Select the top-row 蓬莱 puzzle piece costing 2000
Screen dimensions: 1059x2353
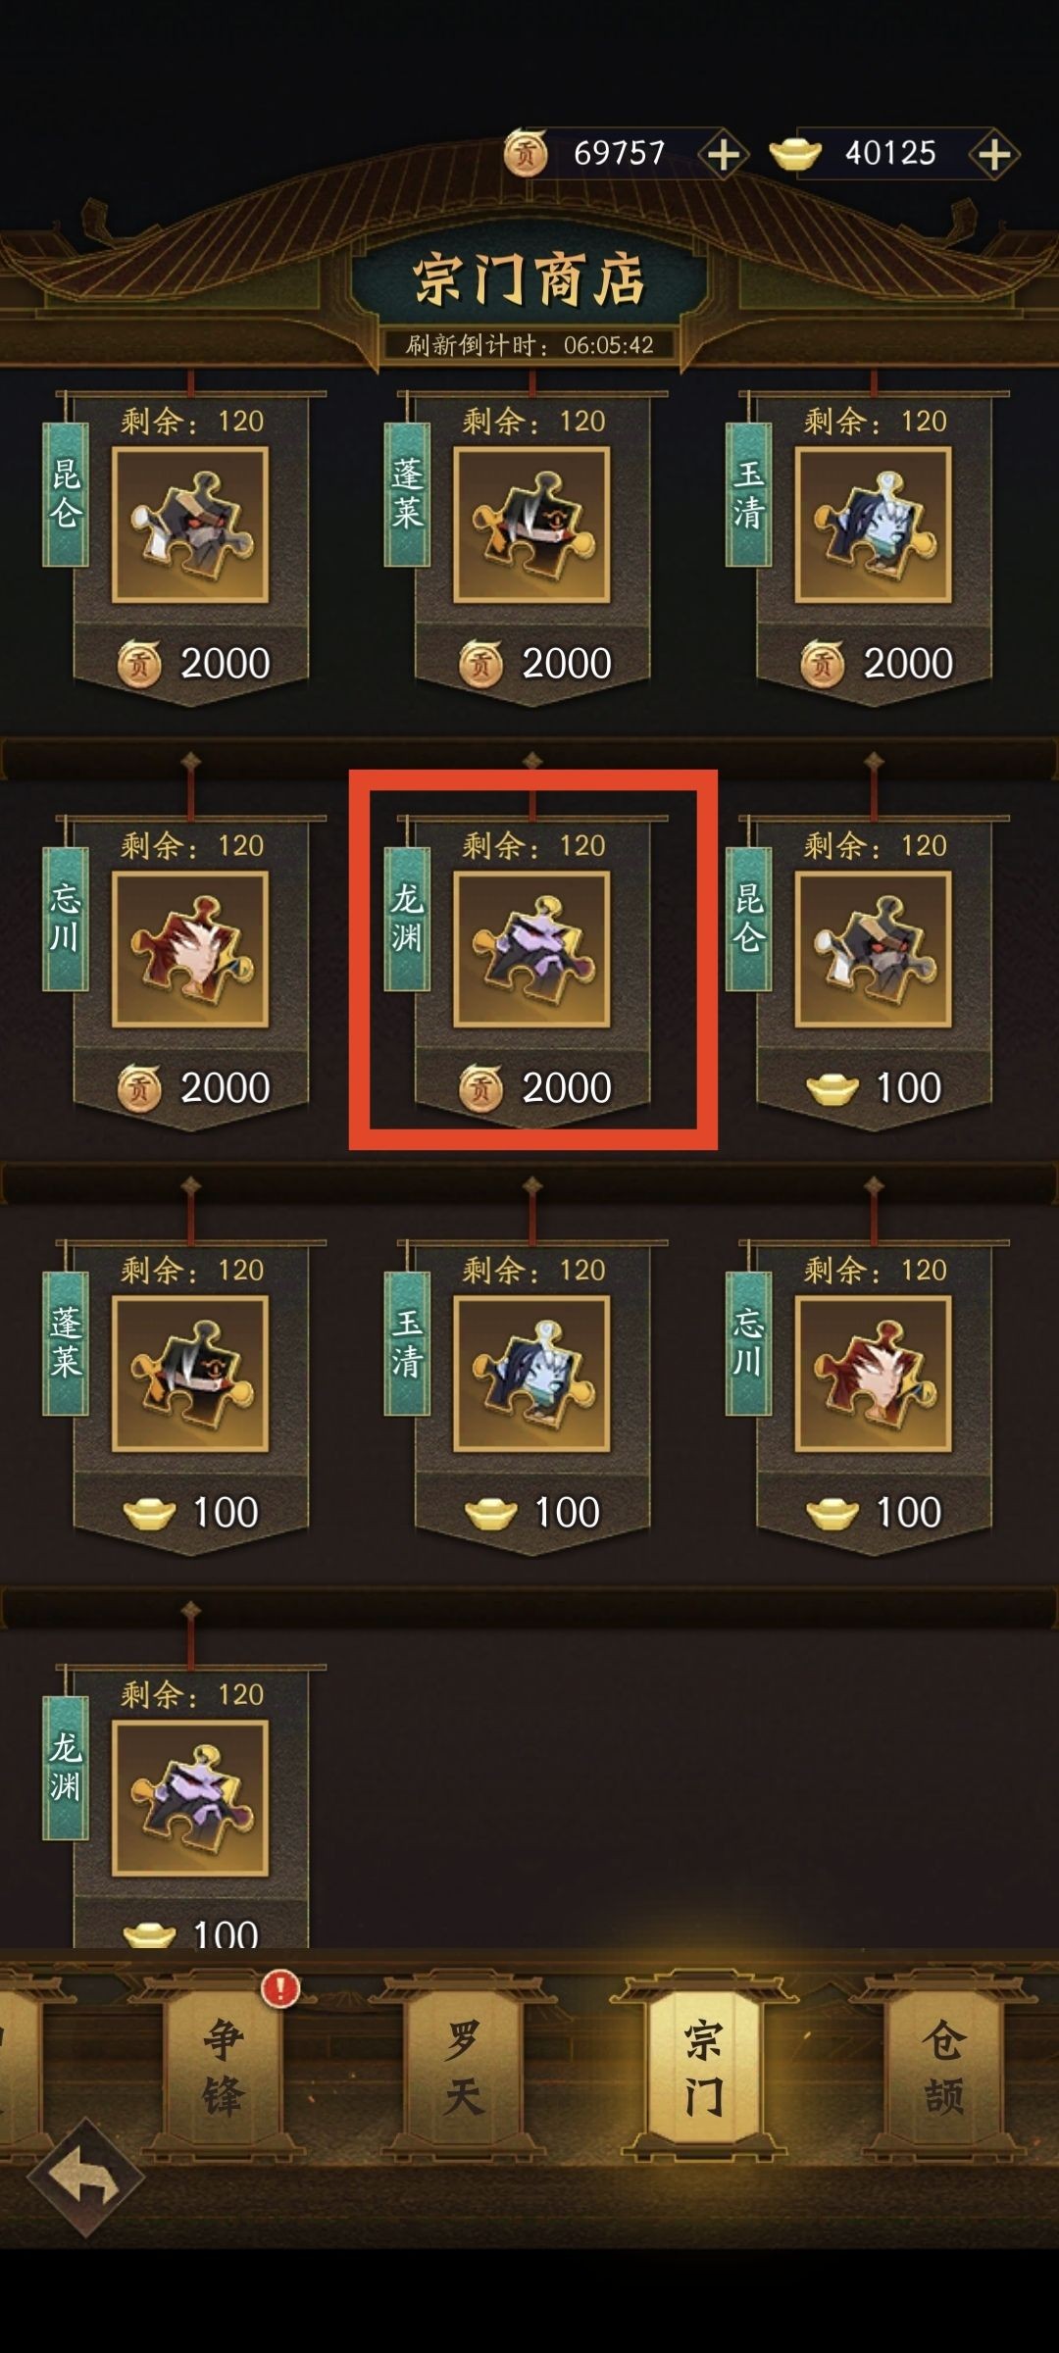pos(531,525)
